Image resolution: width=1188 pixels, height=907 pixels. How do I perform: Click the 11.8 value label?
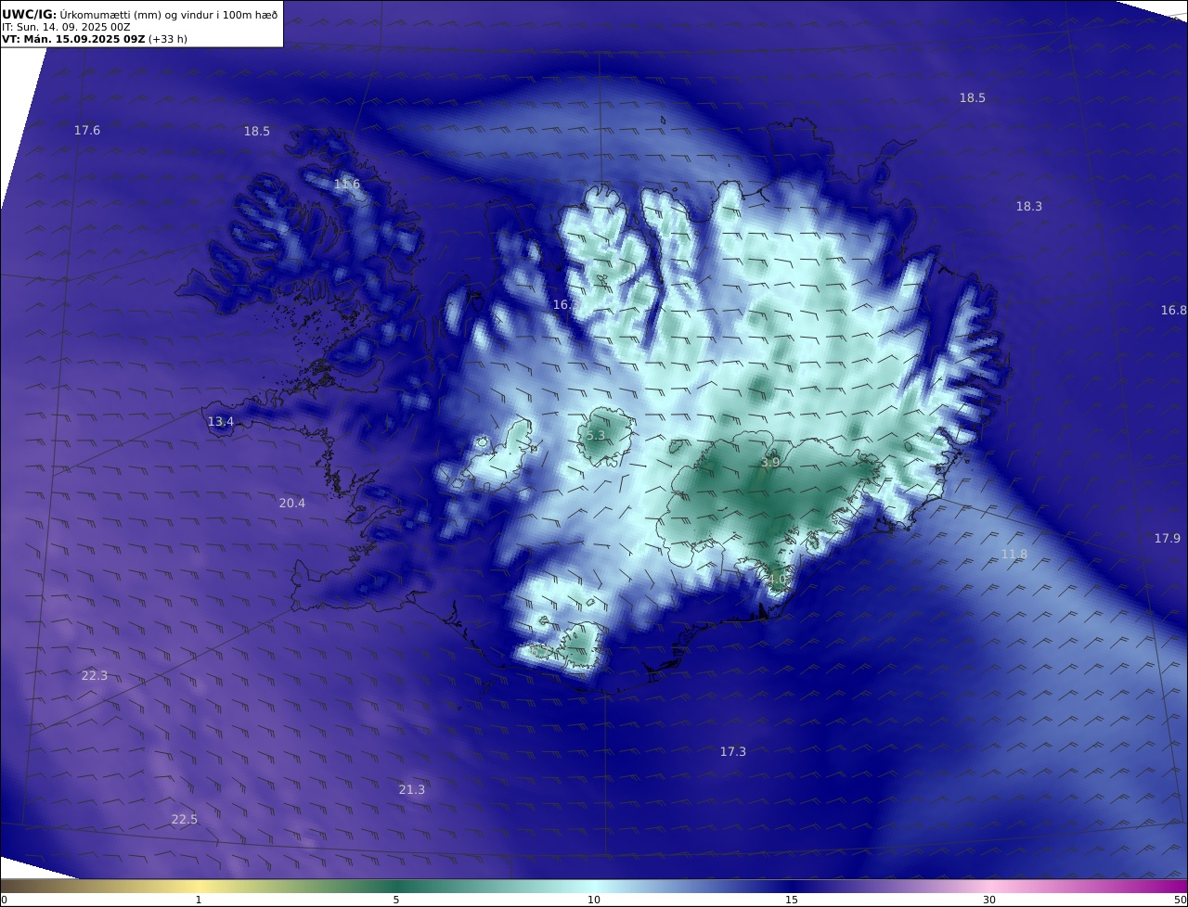point(1014,555)
